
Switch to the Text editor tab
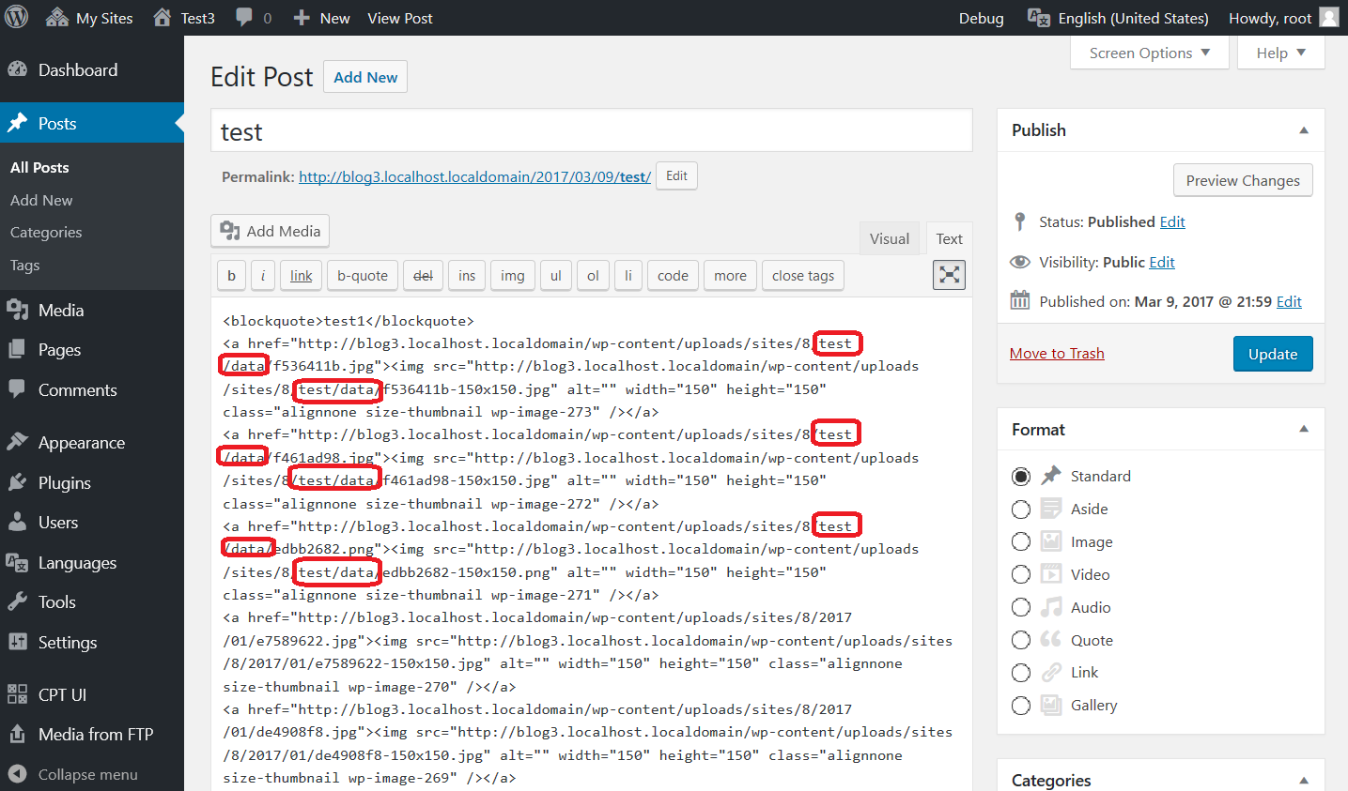pyautogui.click(x=949, y=238)
